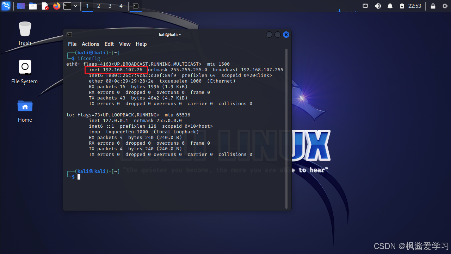This screenshot has width=451, height=254.
Task: Click the terminal icon in title bar
Action: tap(69, 35)
